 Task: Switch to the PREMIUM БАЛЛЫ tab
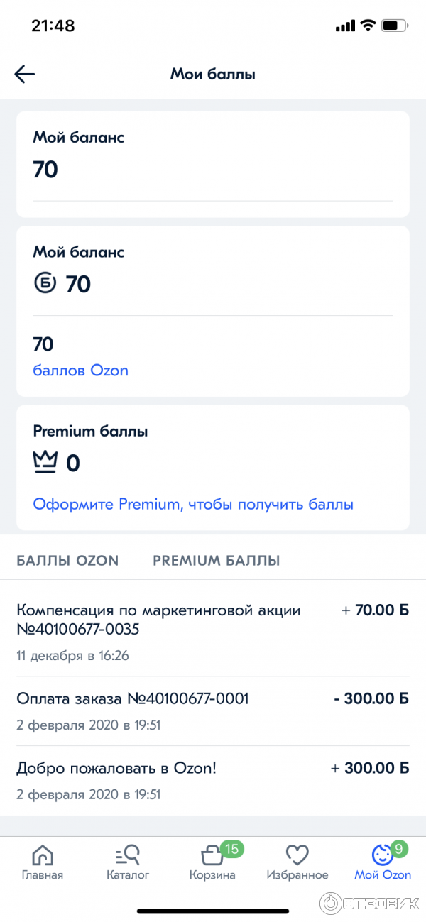pos(217,561)
